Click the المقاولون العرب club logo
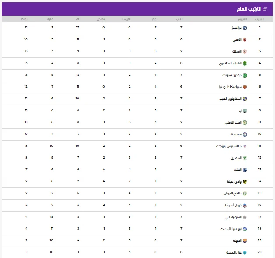The width and height of the screenshot is (275, 258). click(x=245, y=99)
